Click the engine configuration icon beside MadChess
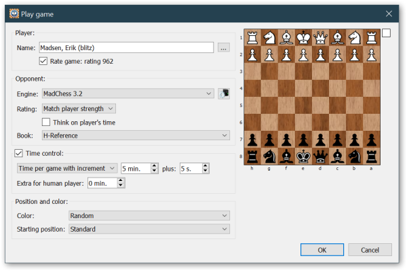This screenshot has height=271, width=407. (223, 93)
